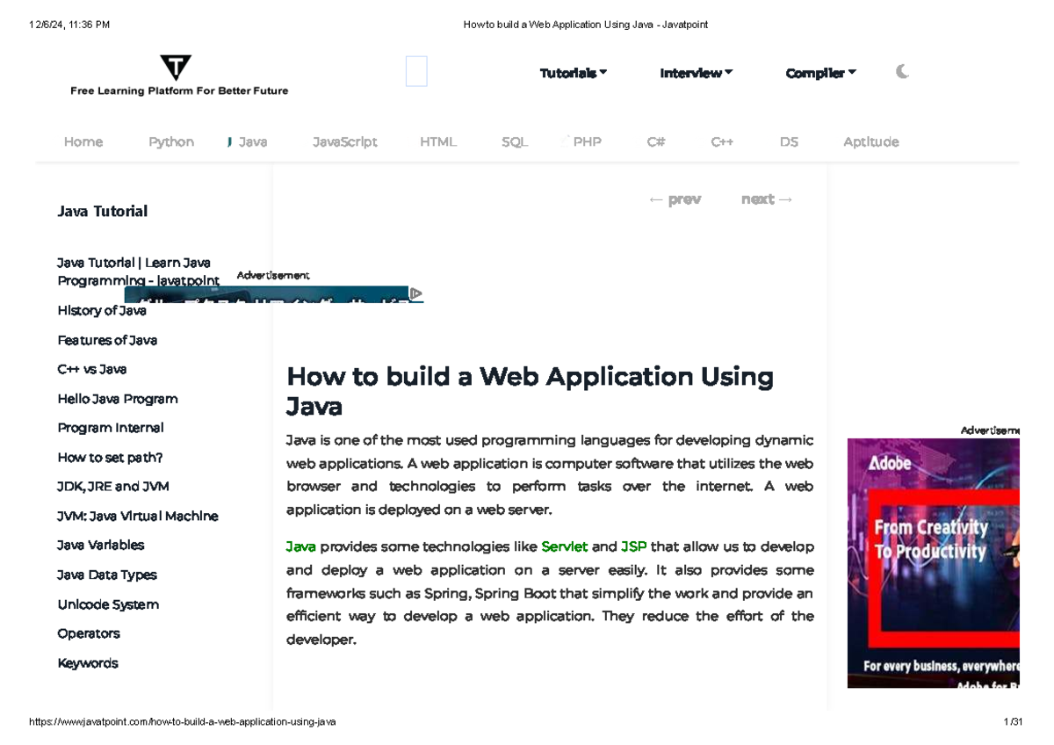Click the Javatpoint logo icon

pyautogui.click(x=176, y=69)
